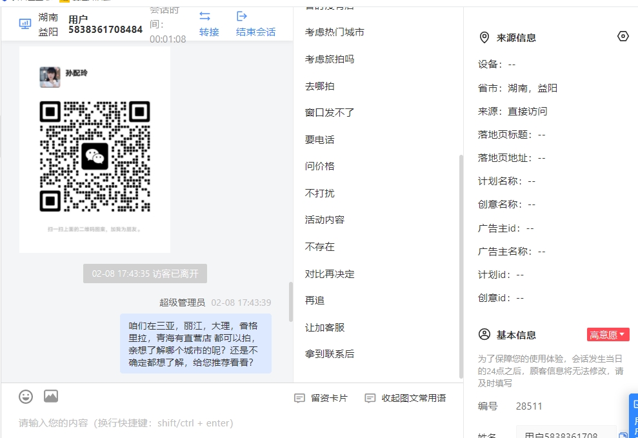Click the 留资卡片 card icon
This screenshot has width=638, height=438.
299,398
